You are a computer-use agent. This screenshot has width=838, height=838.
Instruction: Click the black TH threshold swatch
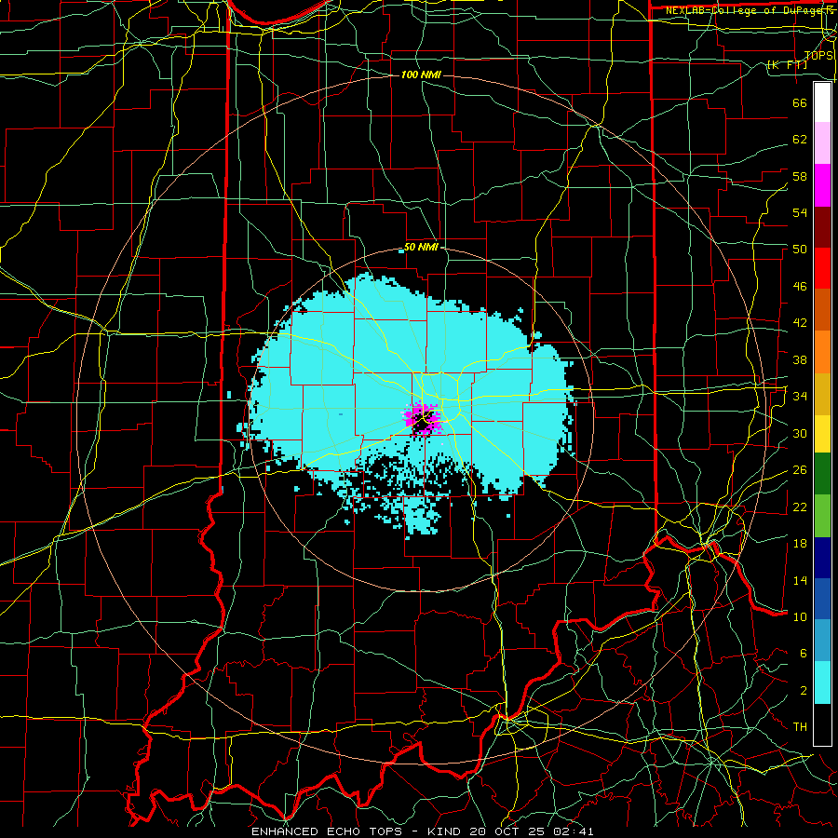coord(822,724)
